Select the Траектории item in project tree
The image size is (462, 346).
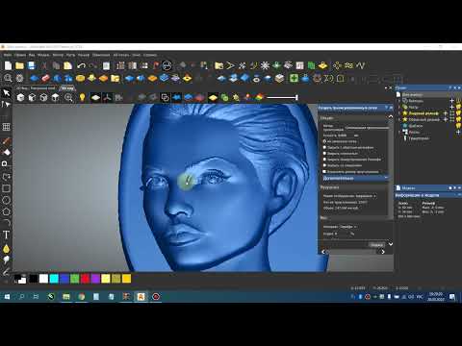419,138
